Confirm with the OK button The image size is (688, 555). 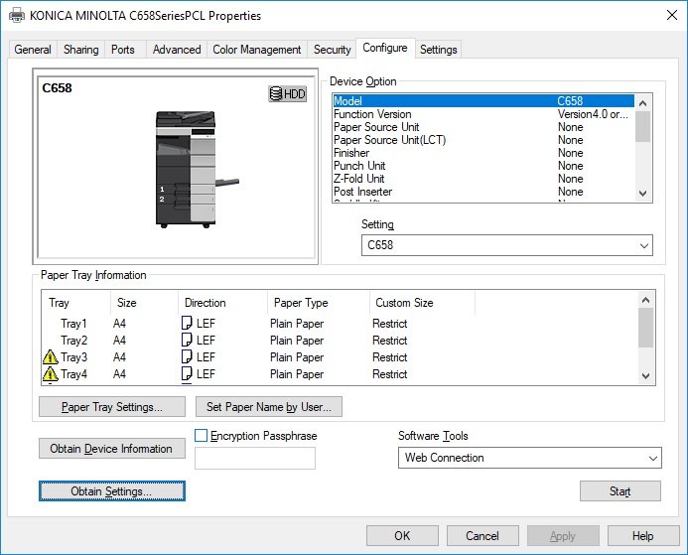click(402, 536)
